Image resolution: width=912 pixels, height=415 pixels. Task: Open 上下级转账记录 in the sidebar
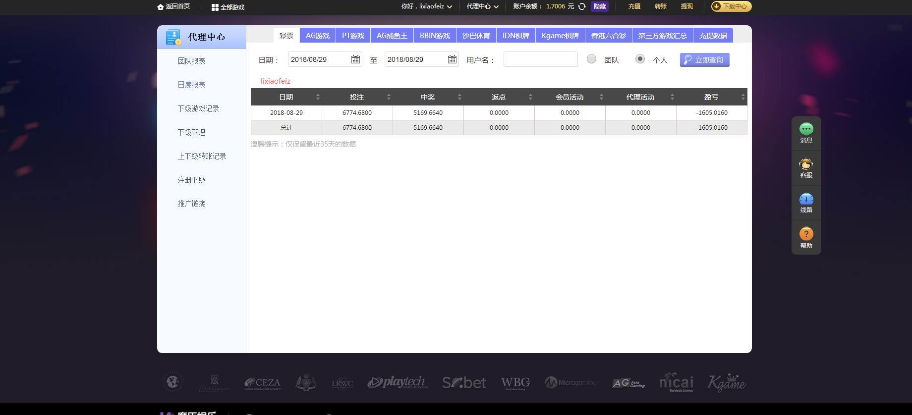click(202, 156)
